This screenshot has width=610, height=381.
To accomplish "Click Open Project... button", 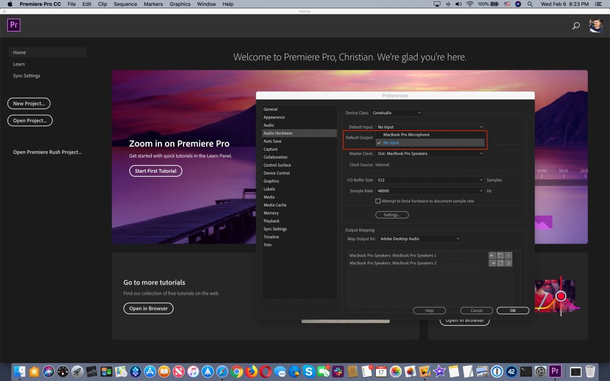I will (x=30, y=120).
